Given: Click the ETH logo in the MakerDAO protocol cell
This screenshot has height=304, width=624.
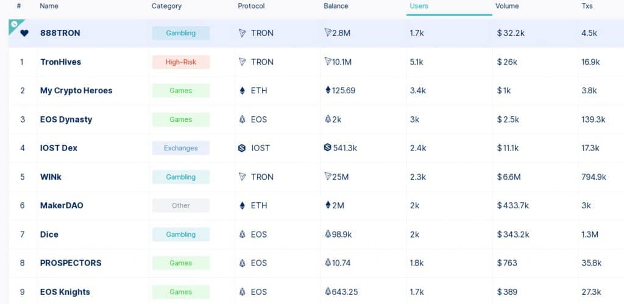Looking at the screenshot, I should pos(242,206).
